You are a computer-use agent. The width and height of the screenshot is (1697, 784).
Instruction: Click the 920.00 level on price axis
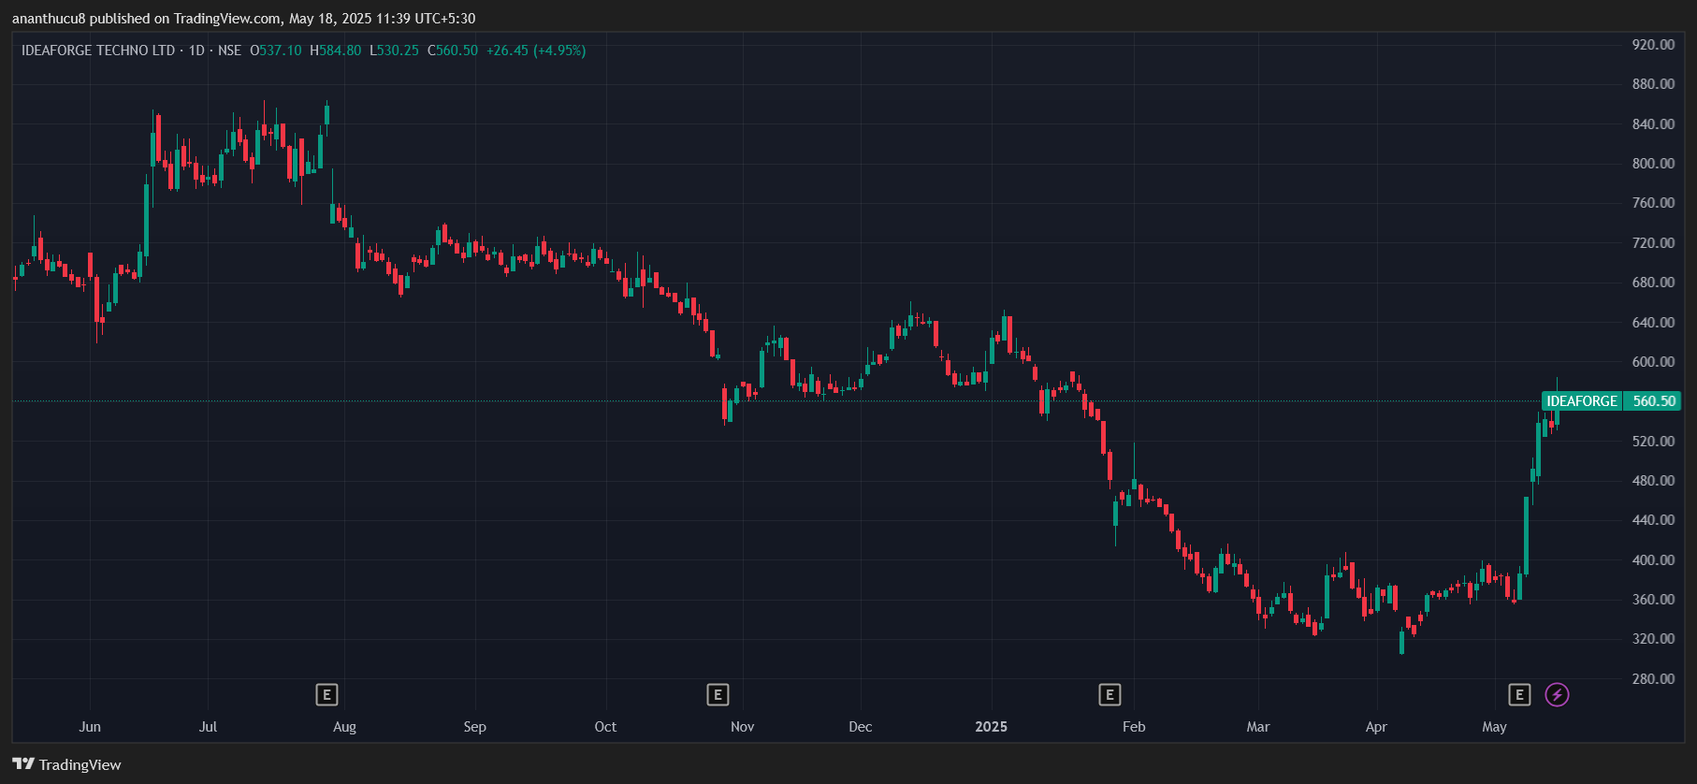(x=1653, y=45)
